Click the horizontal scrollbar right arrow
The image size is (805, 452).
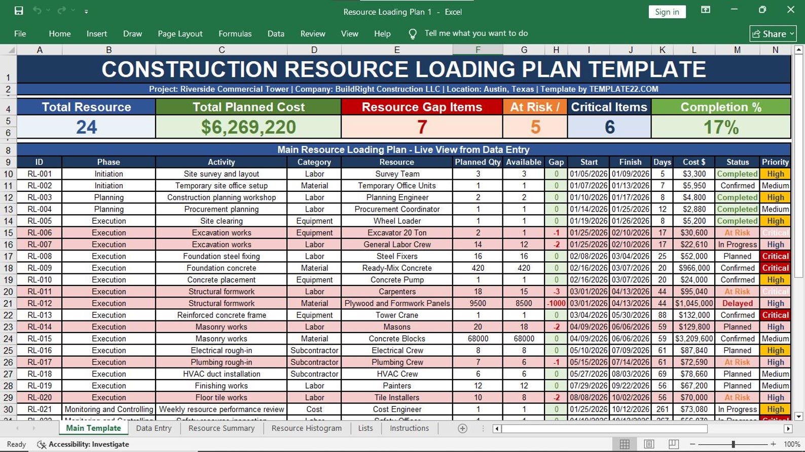click(788, 429)
